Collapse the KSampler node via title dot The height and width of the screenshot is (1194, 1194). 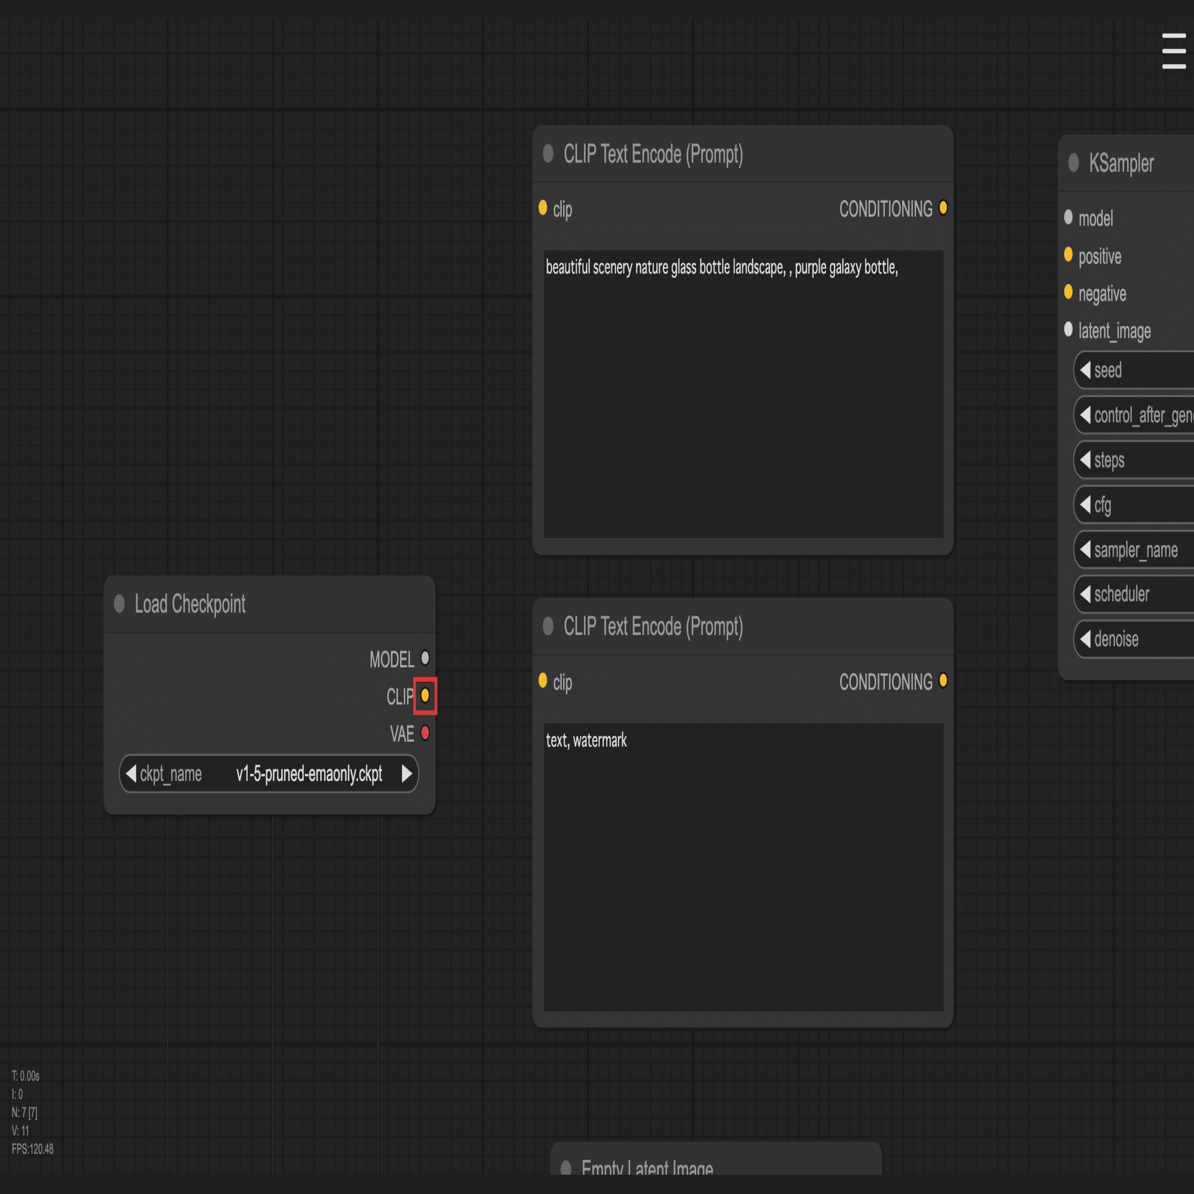point(1073,162)
